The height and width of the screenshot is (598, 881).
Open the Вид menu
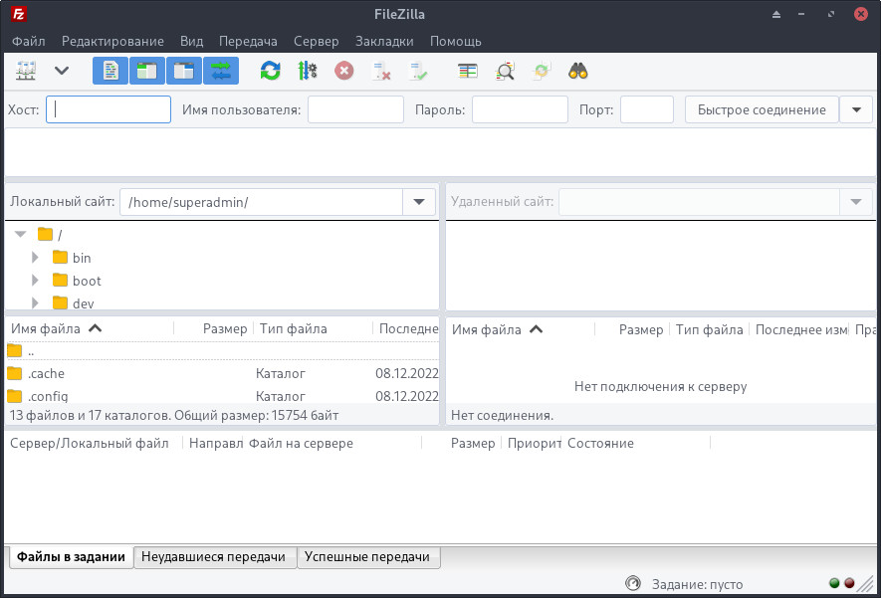tap(191, 41)
